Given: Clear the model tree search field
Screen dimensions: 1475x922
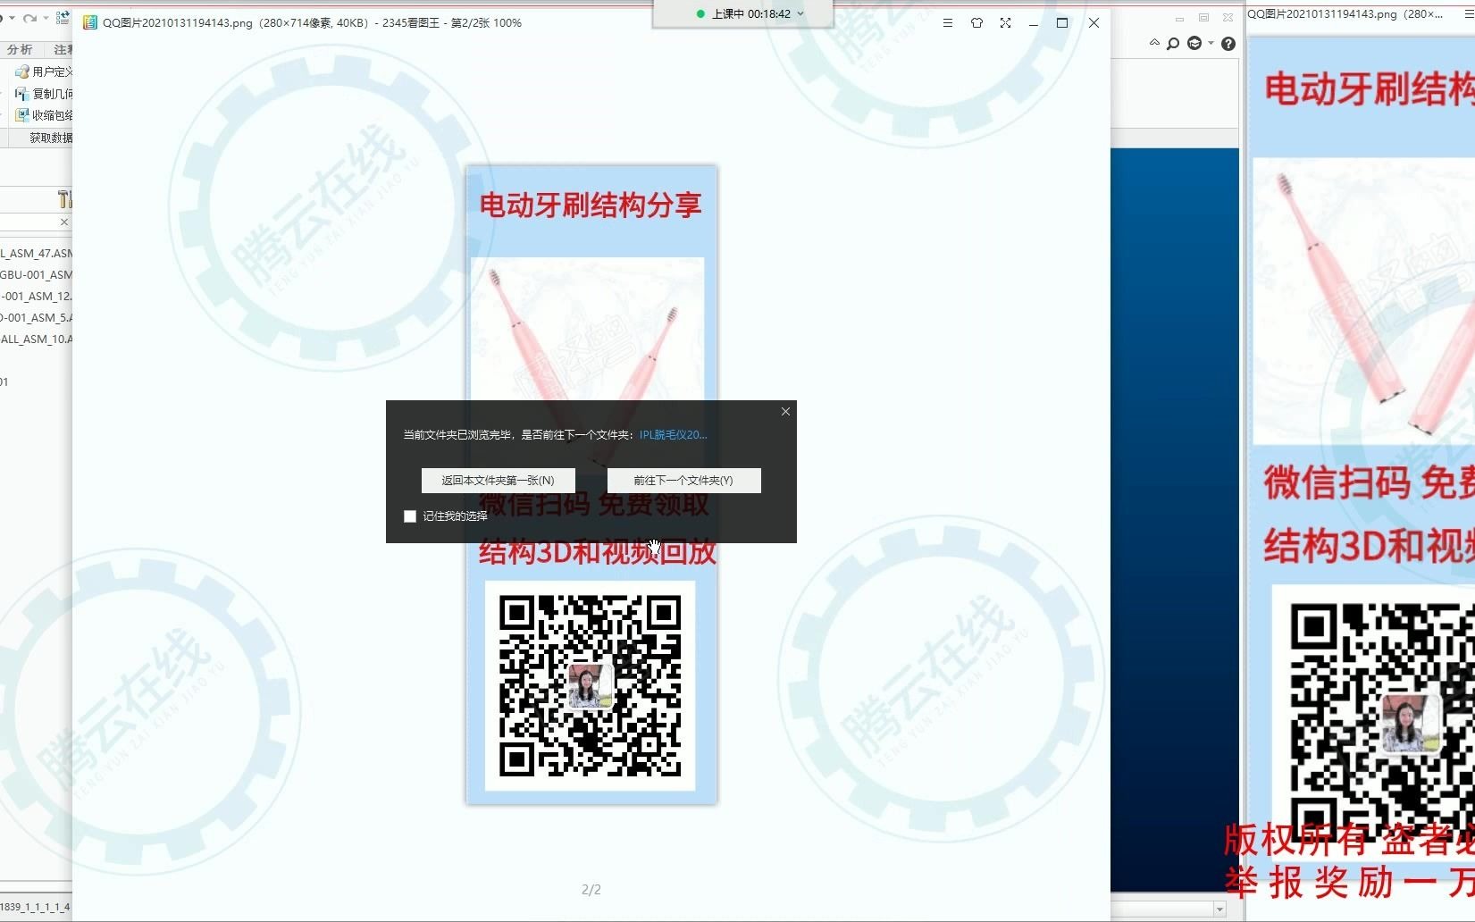Looking at the screenshot, I should click(64, 222).
